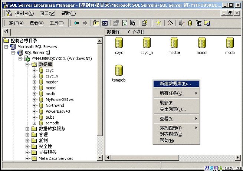Expand the 管理 folder node

(27, 135)
